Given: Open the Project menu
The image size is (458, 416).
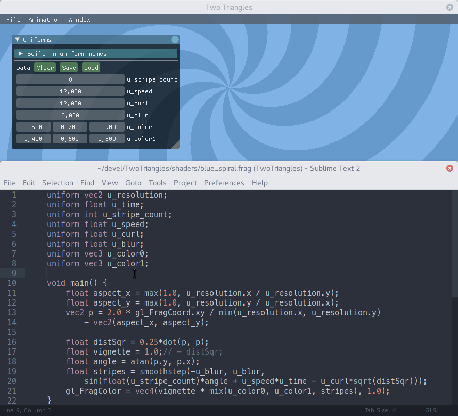Looking at the screenshot, I should coord(186,183).
